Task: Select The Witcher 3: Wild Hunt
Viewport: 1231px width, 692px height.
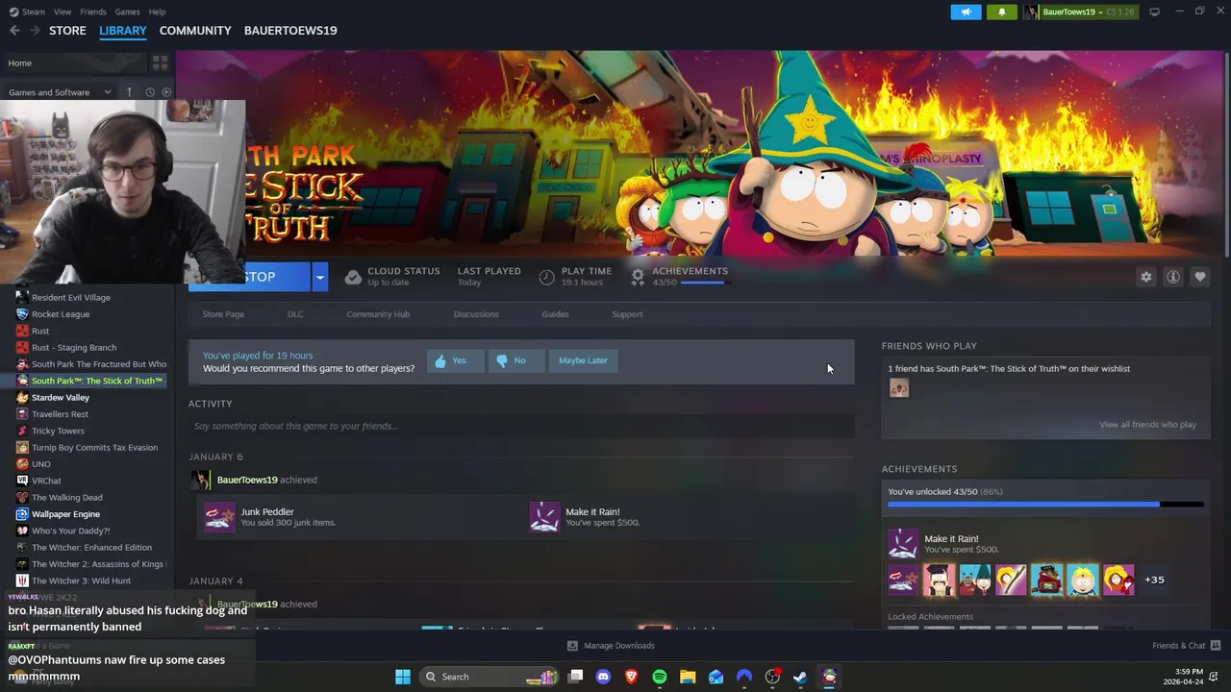Action: 81,581
